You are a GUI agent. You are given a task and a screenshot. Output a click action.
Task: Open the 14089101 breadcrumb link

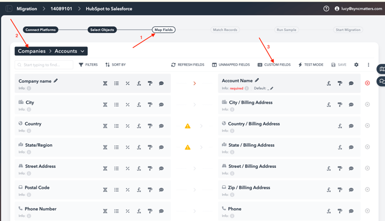tap(62, 8)
